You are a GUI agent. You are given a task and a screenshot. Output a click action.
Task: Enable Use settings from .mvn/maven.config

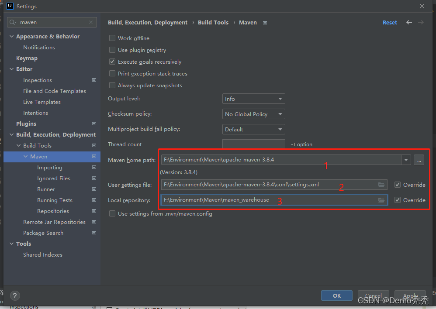click(112, 213)
